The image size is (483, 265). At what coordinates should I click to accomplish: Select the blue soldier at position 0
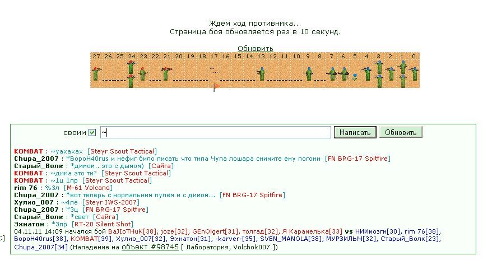(415, 74)
